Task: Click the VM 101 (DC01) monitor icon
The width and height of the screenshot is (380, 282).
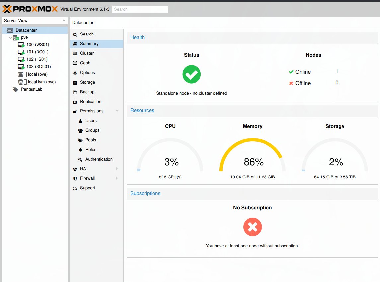Action: point(21,52)
